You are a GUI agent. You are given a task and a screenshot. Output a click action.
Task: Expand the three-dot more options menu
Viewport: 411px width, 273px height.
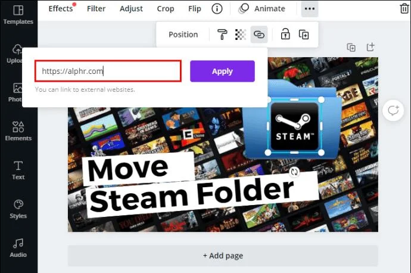[x=310, y=9]
